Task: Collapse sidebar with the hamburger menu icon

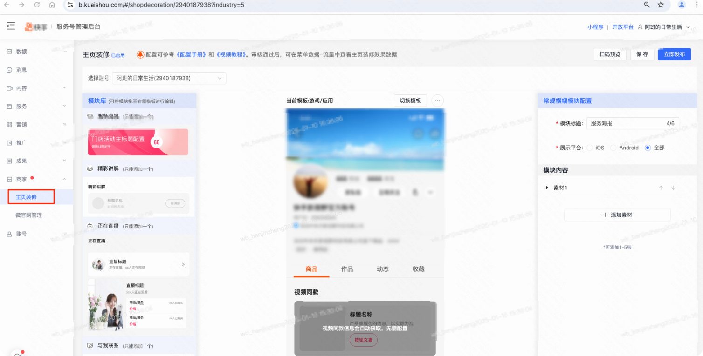Action: 11,27
